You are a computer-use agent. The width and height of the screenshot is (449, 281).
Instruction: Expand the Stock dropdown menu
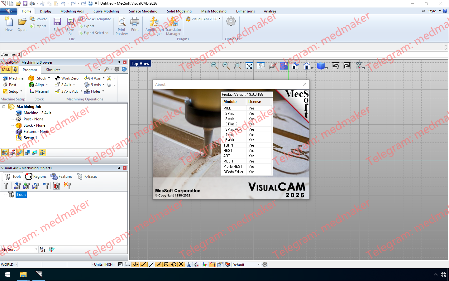tap(49, 78)
